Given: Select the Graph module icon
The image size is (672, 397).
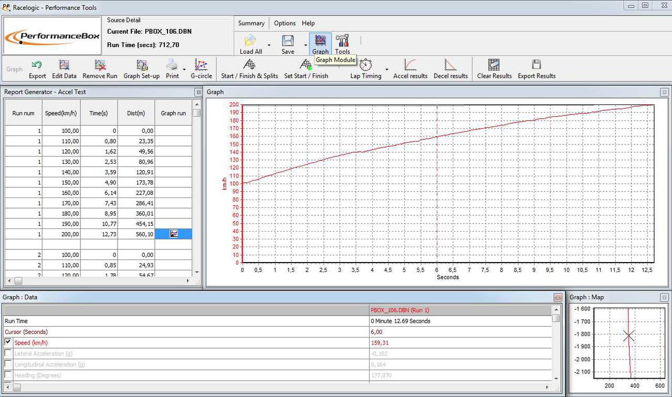Looking at the screenshot, I should [320, 40].
